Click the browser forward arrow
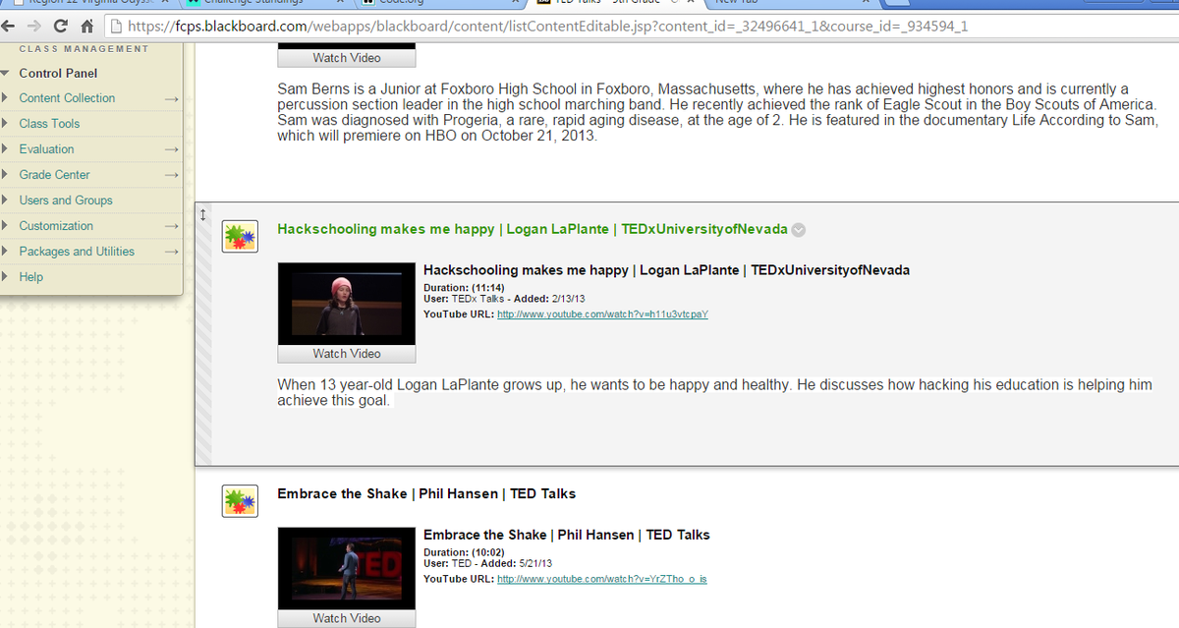The height and width of the screenshot is (628, 1179). (34, 27)
